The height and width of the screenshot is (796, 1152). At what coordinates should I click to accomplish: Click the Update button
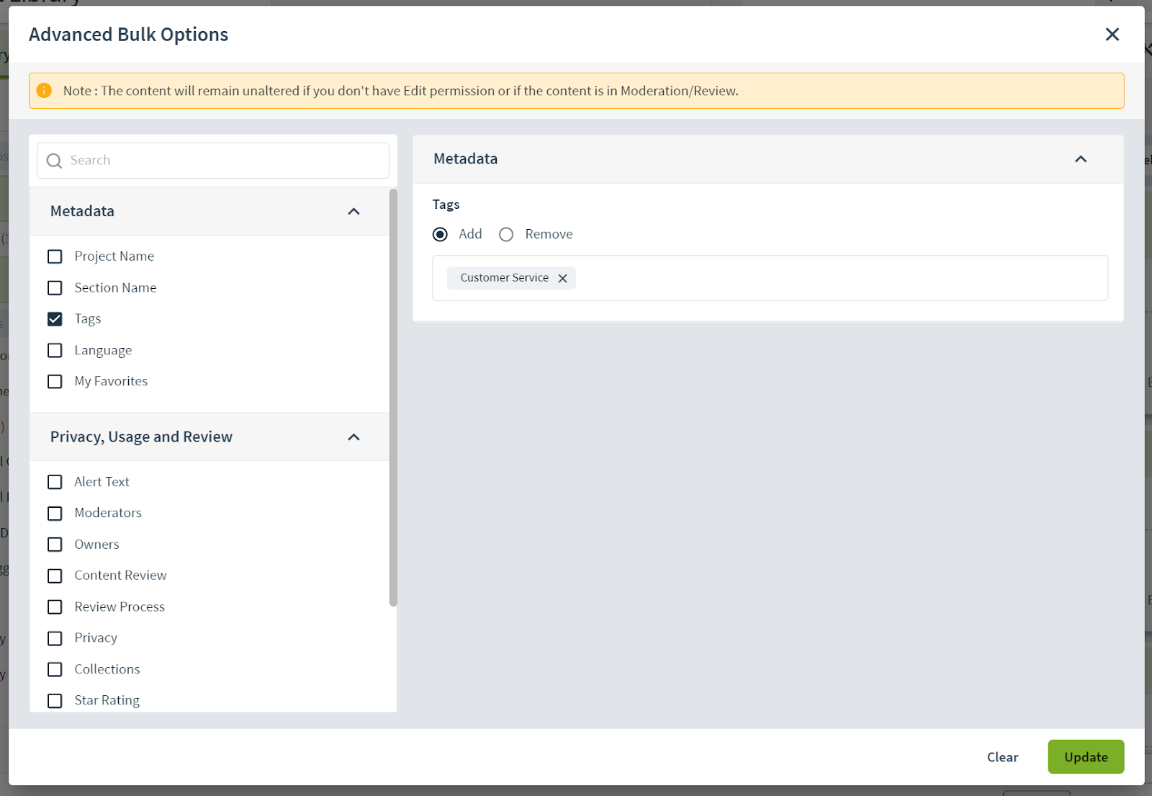[x=1086, y=757]
